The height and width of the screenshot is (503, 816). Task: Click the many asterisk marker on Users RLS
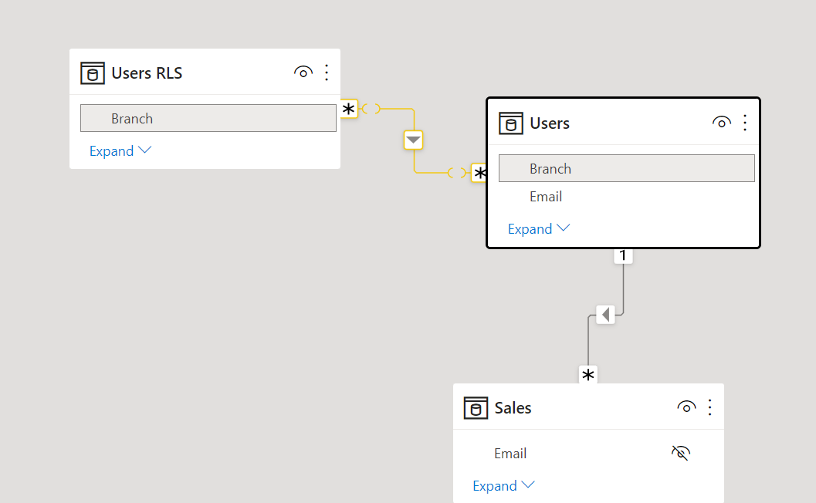[349, 109]
